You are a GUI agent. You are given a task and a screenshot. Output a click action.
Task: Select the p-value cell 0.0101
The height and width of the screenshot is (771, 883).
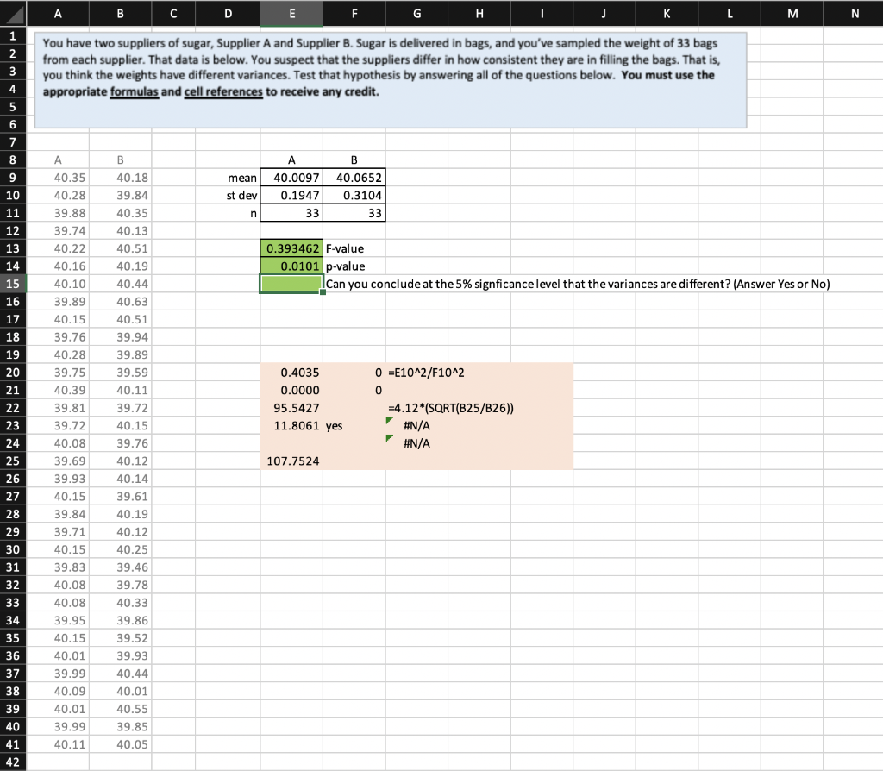pyautogui.click(x=291, y=266)
